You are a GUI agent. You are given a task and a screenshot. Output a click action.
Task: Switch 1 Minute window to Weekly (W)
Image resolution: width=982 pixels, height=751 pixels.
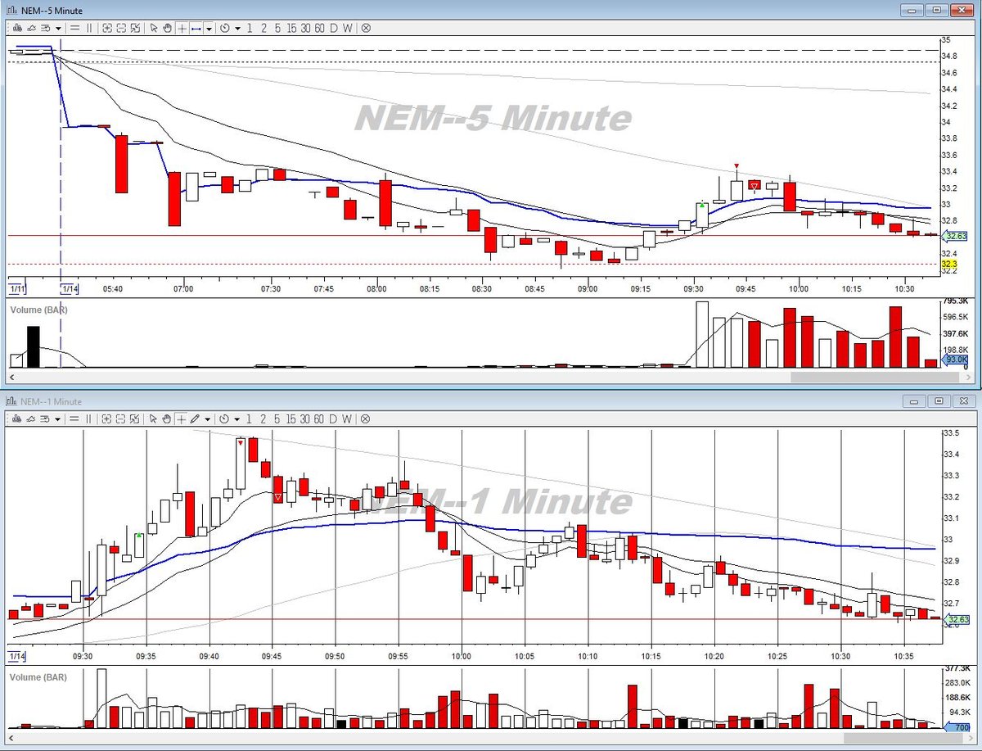point(346,419)
